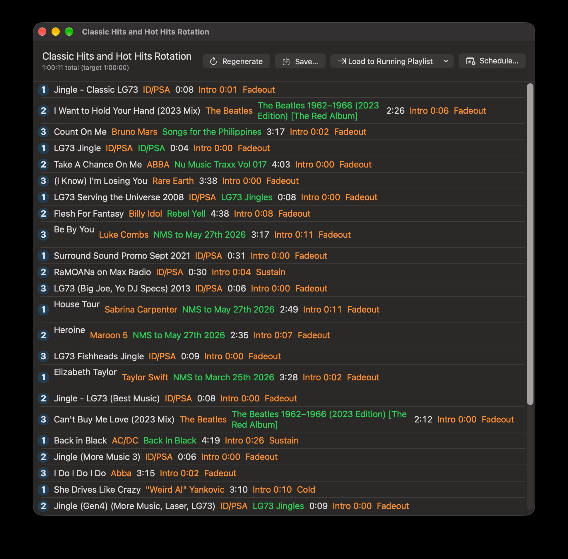Click badge 2 beside Take A Chance On Me
This screenshot has height=559, width=568.
coord(44,164)
